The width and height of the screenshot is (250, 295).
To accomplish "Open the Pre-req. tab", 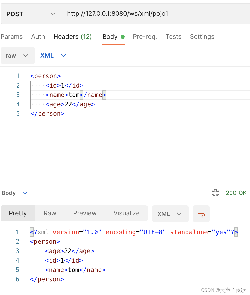I will coord(145,36).
